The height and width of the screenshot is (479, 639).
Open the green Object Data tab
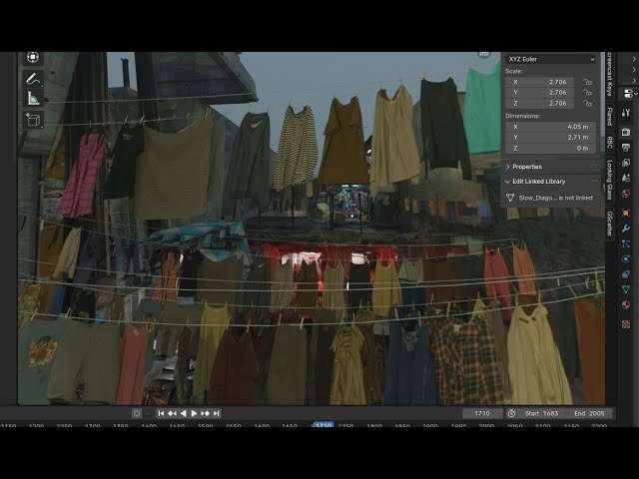pyautogui.click(x=626, y=289)
